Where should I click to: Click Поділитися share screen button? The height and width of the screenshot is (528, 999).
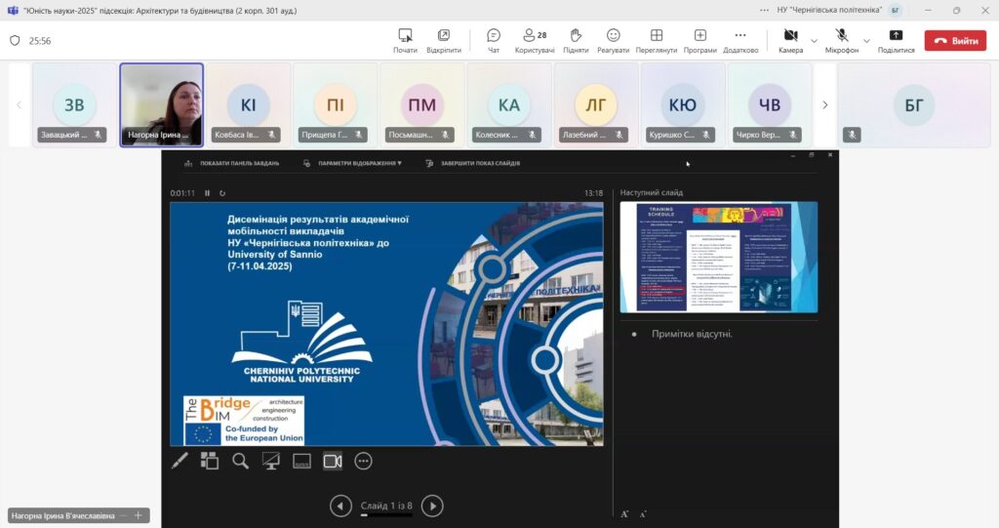896,41
